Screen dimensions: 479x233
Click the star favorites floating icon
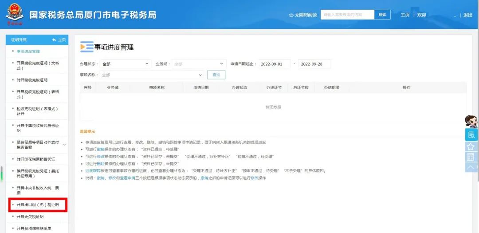click(x=471, y=146)
